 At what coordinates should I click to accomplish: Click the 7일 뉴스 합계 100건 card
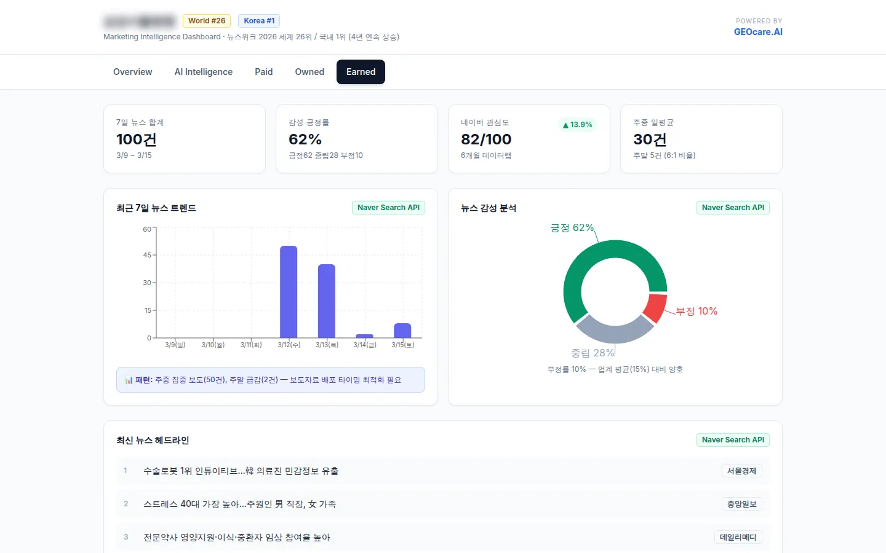pos(185,139)
